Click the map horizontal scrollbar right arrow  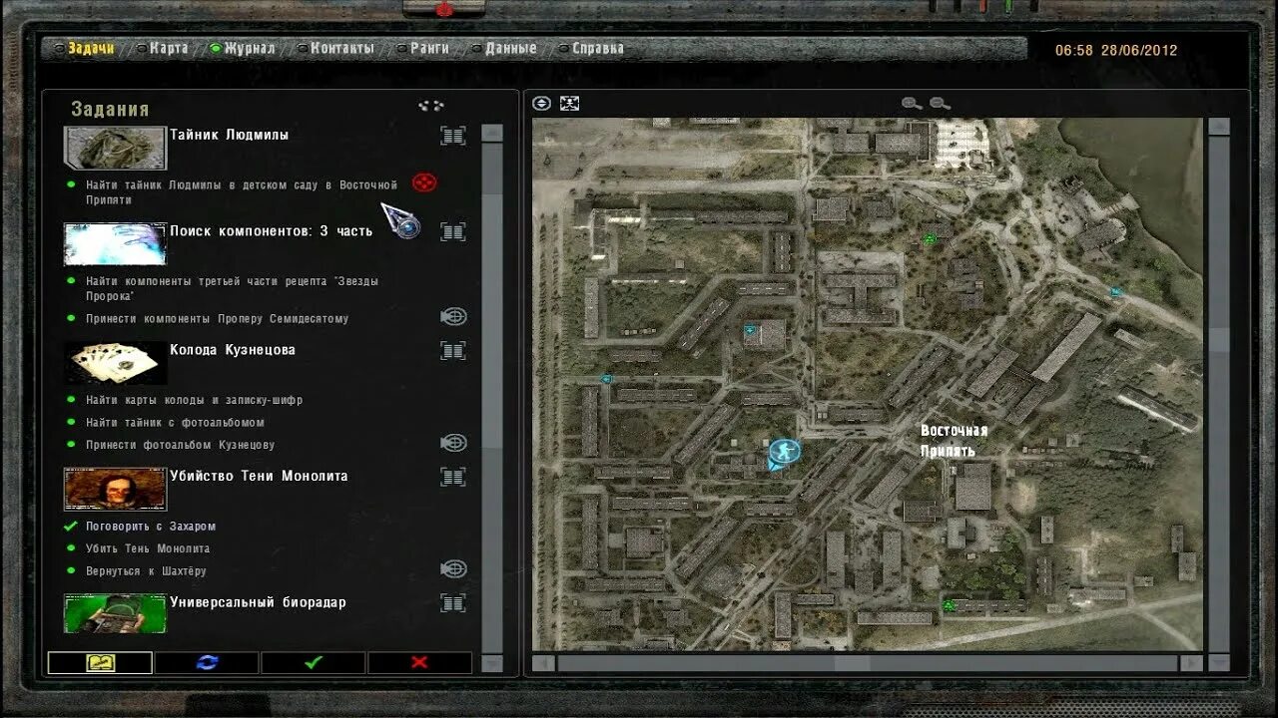pos(1191,663)
